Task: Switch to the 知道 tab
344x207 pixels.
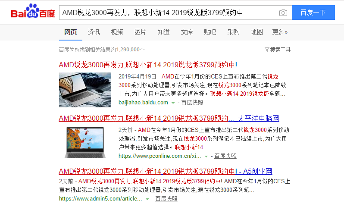Action: [163, 32]
